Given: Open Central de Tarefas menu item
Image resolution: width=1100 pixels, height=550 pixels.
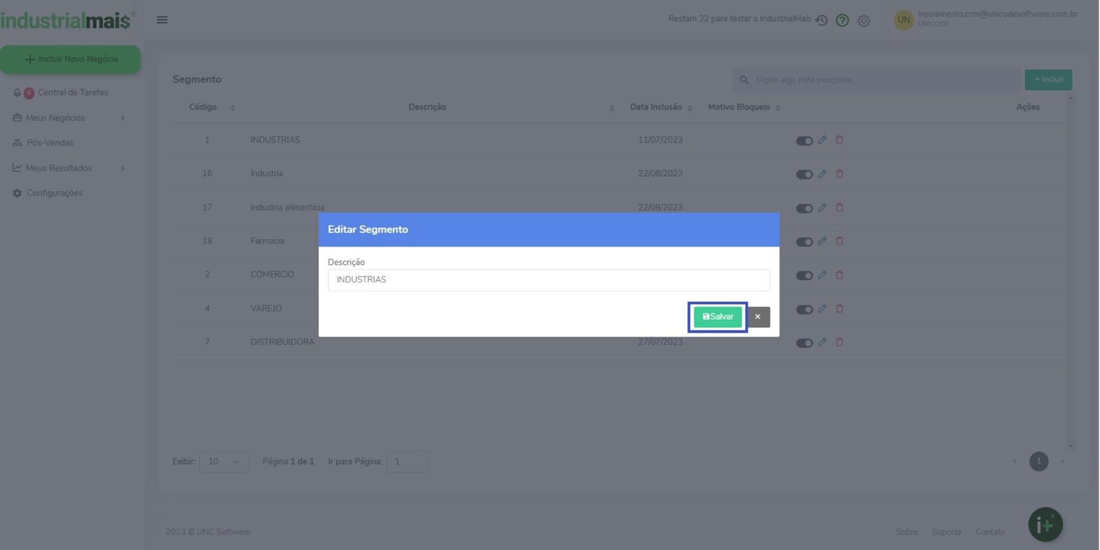Looking at the screenshot, I should click(x=72, y=93).
